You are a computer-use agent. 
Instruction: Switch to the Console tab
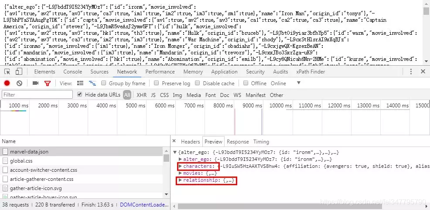73,72
